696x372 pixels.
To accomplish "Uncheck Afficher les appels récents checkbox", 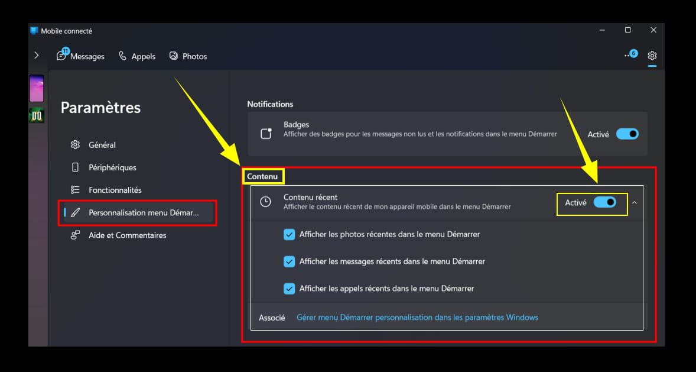I will (289, 289).
